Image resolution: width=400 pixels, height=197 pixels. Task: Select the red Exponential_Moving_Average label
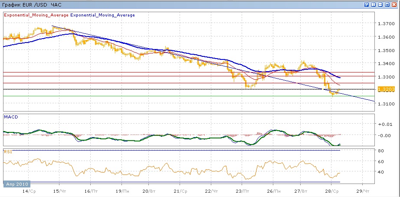[x=36, y=15]
